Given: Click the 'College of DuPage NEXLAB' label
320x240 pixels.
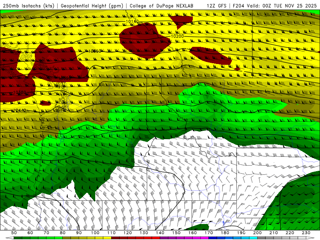Looking at the screenshot, I should pyautogui.click(x=161, y=6).
